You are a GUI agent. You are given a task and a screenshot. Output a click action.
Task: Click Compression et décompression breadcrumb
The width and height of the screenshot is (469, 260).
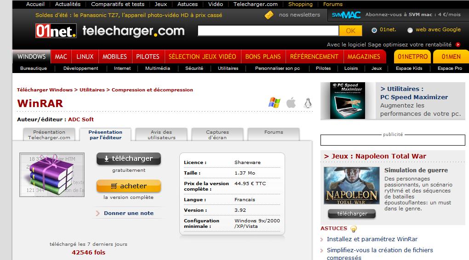152,90
